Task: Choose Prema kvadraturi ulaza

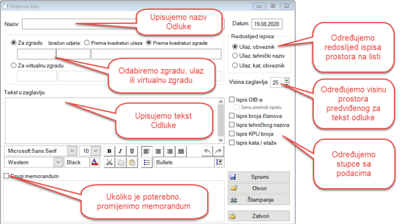Action: click(x=87, y=43)
